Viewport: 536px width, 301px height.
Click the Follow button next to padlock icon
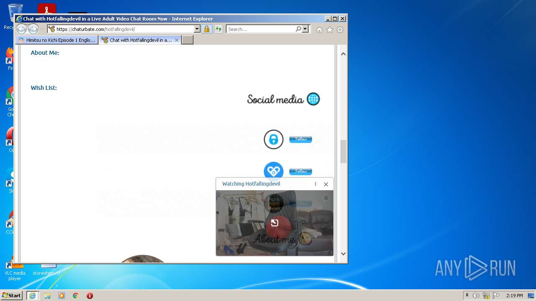pyautogui.click(x=301, y=139)
